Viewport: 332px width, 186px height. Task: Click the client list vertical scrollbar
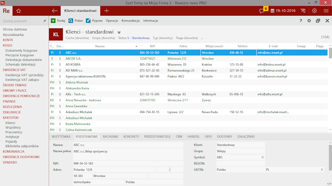point(330,53)
